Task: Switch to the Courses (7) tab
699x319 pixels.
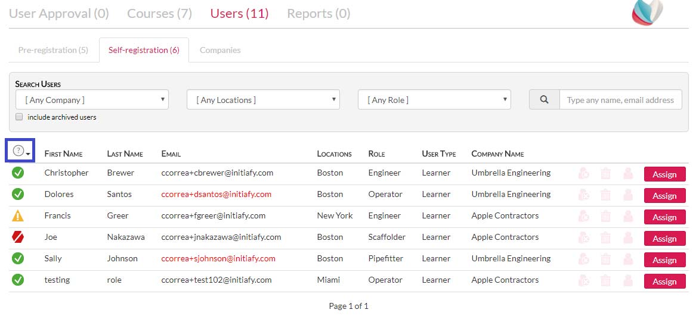Action: [x=160, y=14]
